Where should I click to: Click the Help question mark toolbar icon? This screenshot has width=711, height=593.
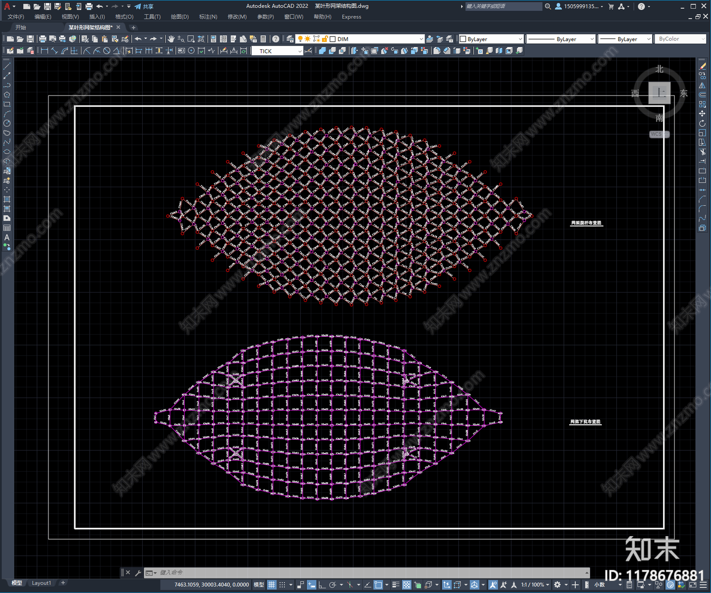point(276,39)
